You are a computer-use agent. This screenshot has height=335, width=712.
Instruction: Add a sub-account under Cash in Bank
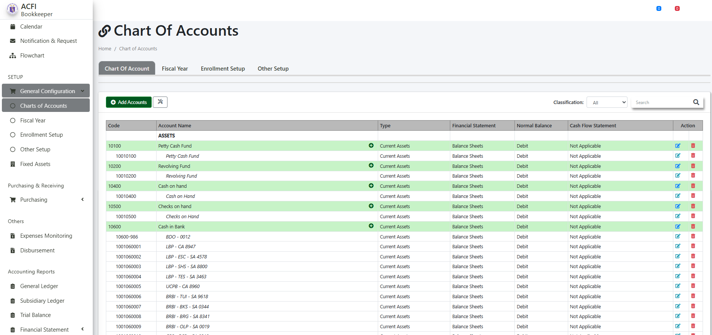(x=371, y=226)
